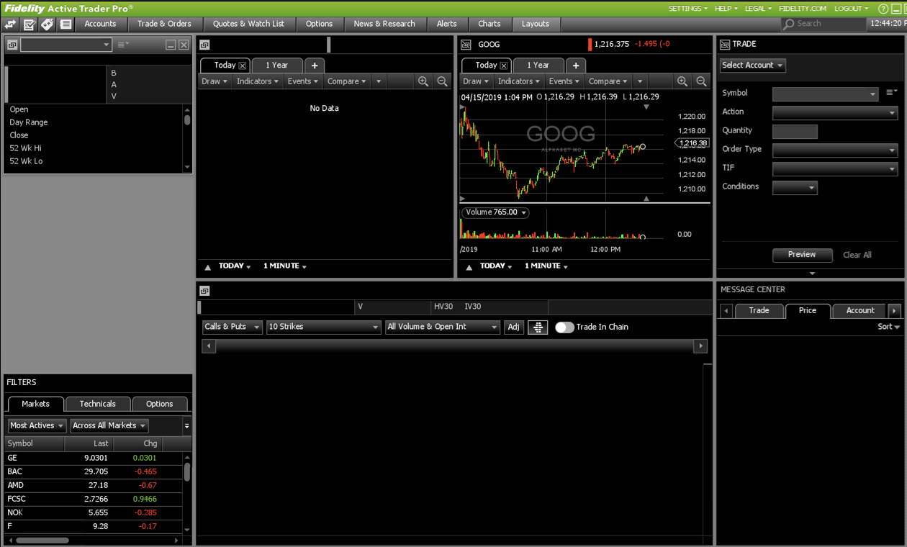This screenshot has width=907, height=547.
Task: Zoom out on the empty No Data chart
Action: (443, 81)
